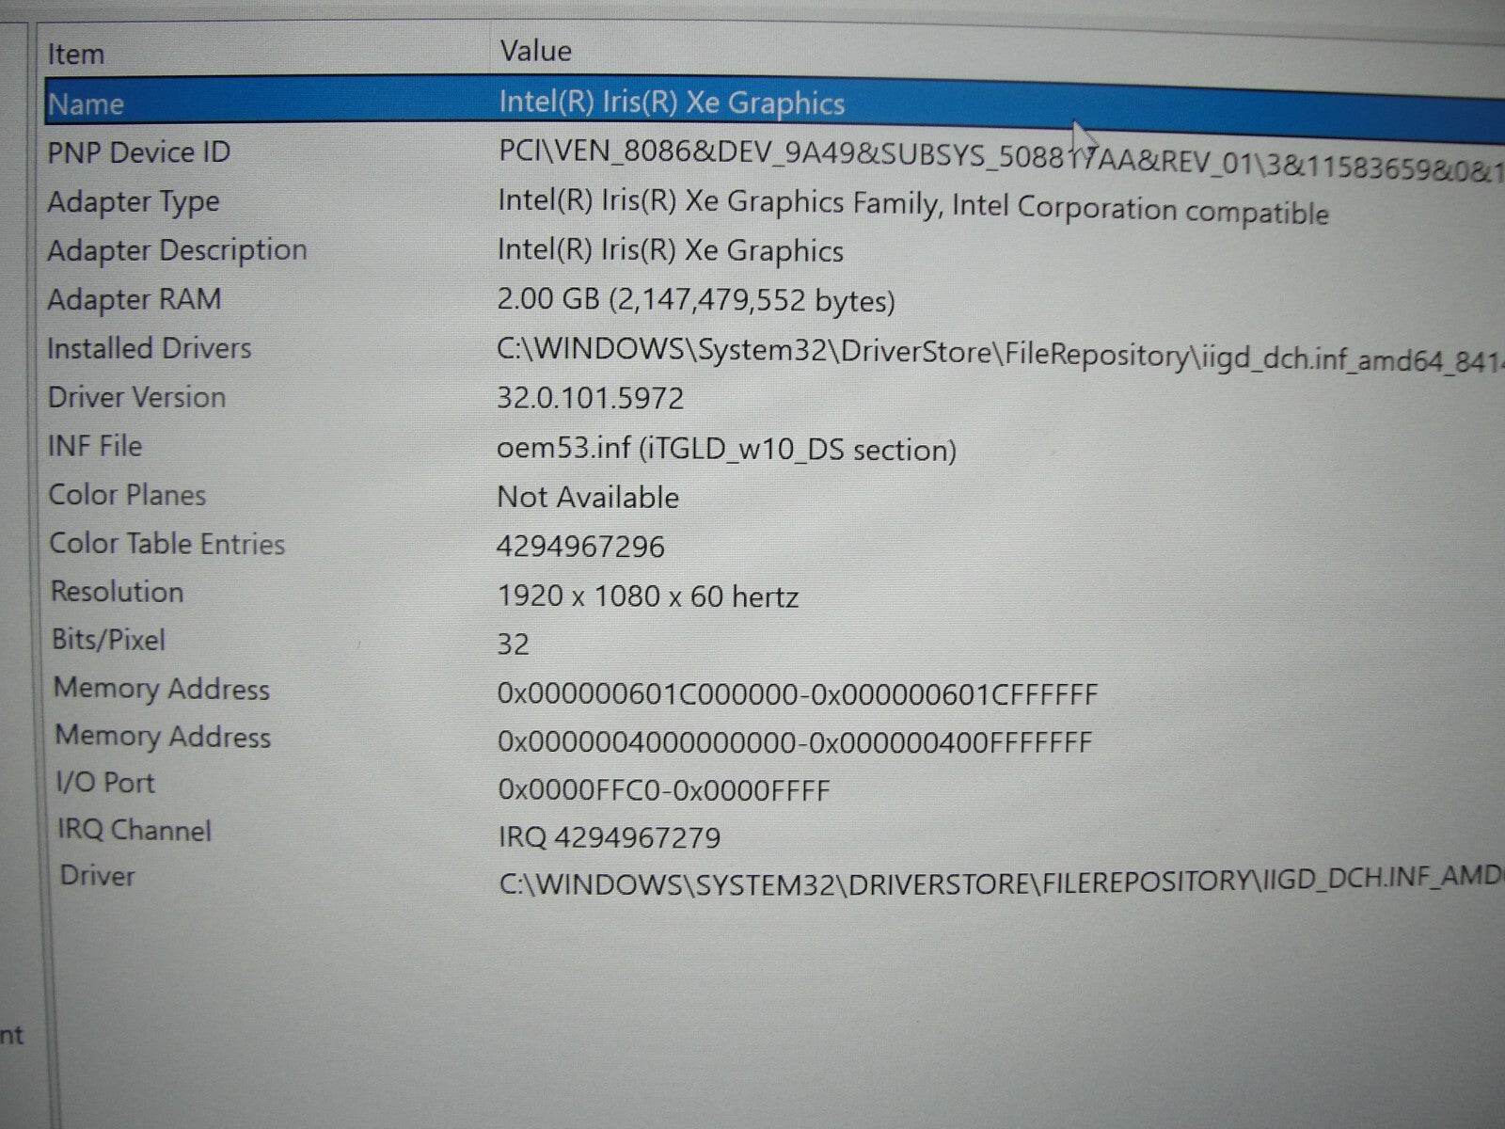
Task: Select Memory Address row starting 0x0000004000000000
Action: (163, 736)
